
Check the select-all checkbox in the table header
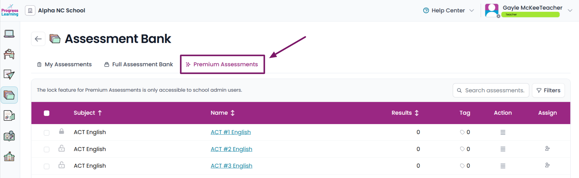click(46, 113)
